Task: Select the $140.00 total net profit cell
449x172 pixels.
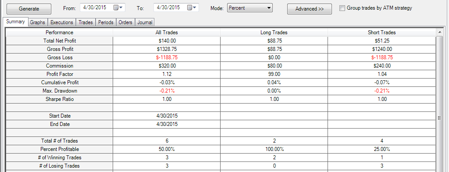Action: 167,41
